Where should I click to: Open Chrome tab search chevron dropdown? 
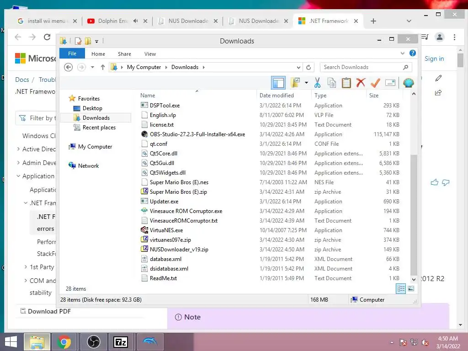coord(409,21)
